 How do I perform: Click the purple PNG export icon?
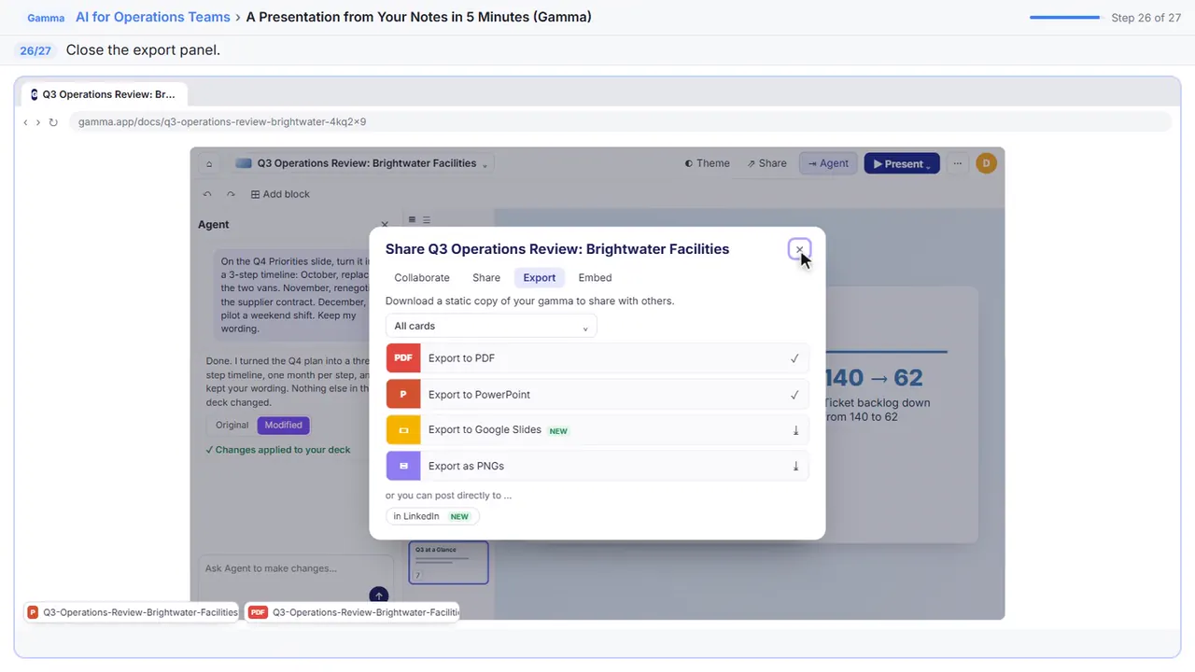click(x=403, y=466)
